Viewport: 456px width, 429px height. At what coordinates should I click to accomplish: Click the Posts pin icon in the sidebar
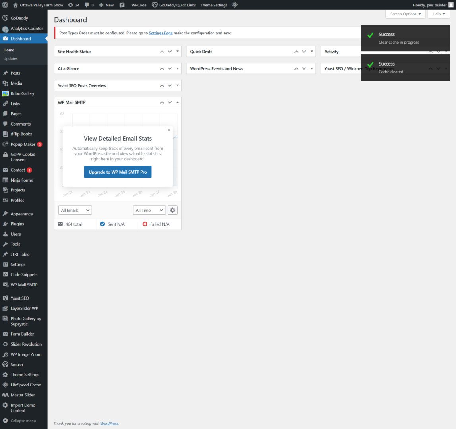pos(5,73)
